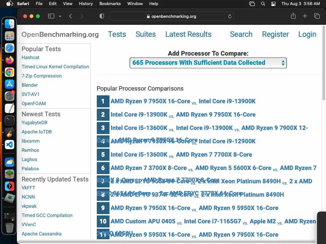326x244 pixels.
Task: Click the Stage Manager icon in menu bar
Action: (x=252, y=4)
